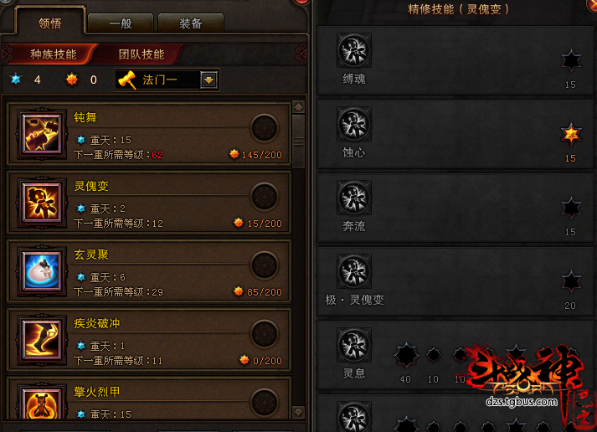Switch to the 装备 tab
Image resolution: width=597 pixels, height=432 pixels.
click(x=190, y=23)
